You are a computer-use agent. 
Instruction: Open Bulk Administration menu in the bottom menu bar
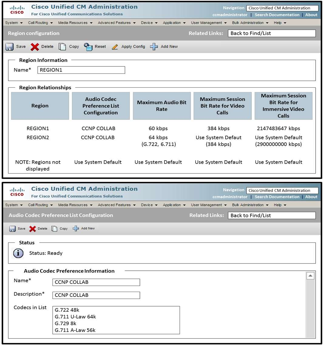coord(250,205)
